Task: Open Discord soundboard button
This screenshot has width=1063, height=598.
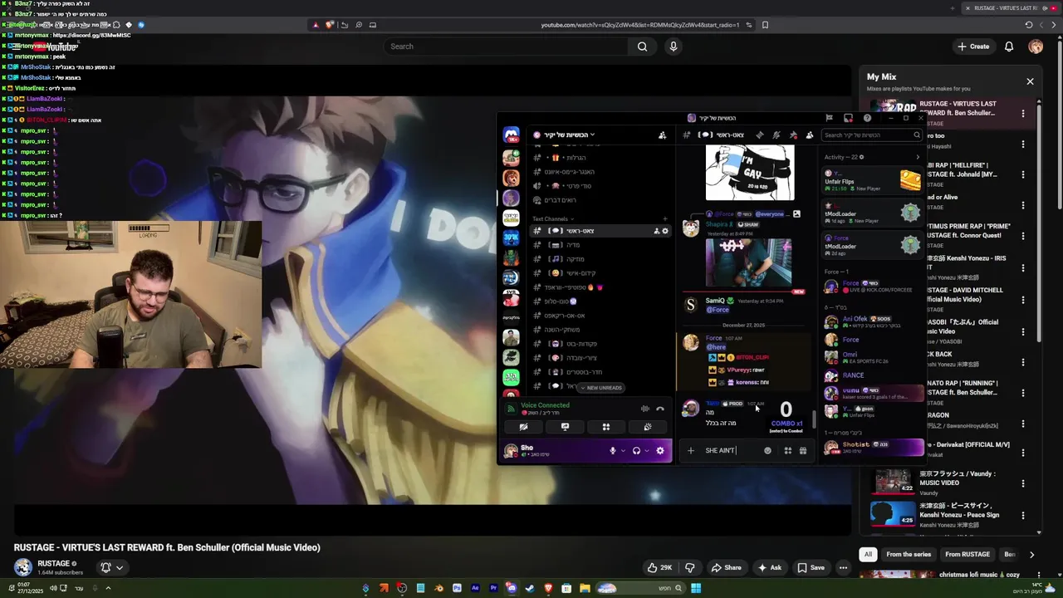Action: pos(647,427)
